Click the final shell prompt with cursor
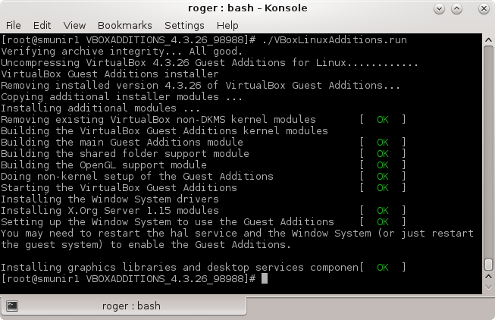Image resolution: width=495 pixels, height=320 pixels. pos(134,278)
